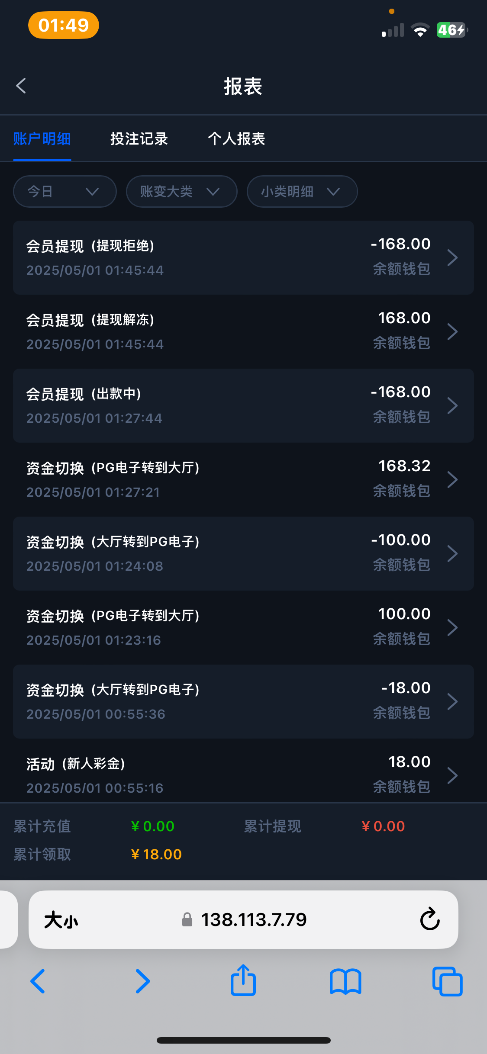The image size is (487, 1054).
Task: Open the 今日 date filter dropdown
Action: (x=64, y=192)
